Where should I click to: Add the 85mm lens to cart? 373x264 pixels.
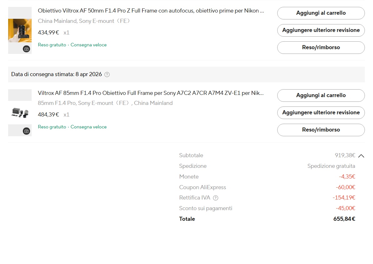tap(321, 96)
